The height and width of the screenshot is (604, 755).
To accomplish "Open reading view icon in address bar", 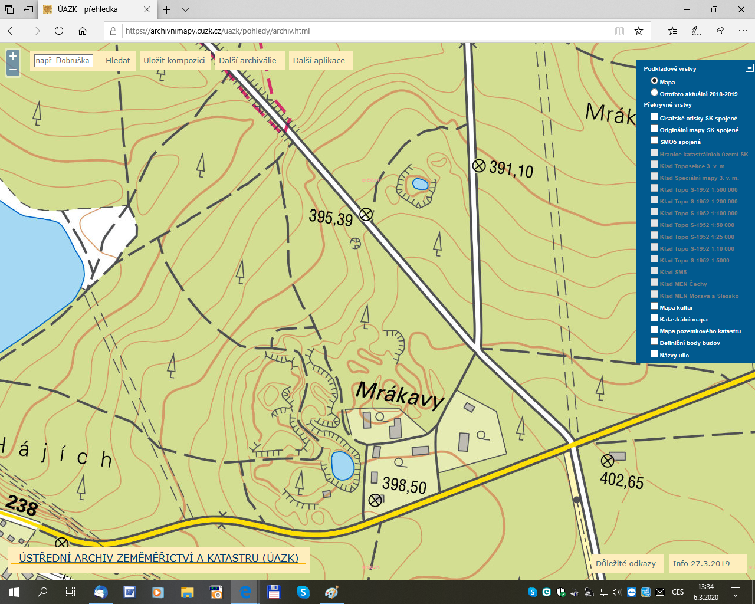I will (x=619, y=31).
